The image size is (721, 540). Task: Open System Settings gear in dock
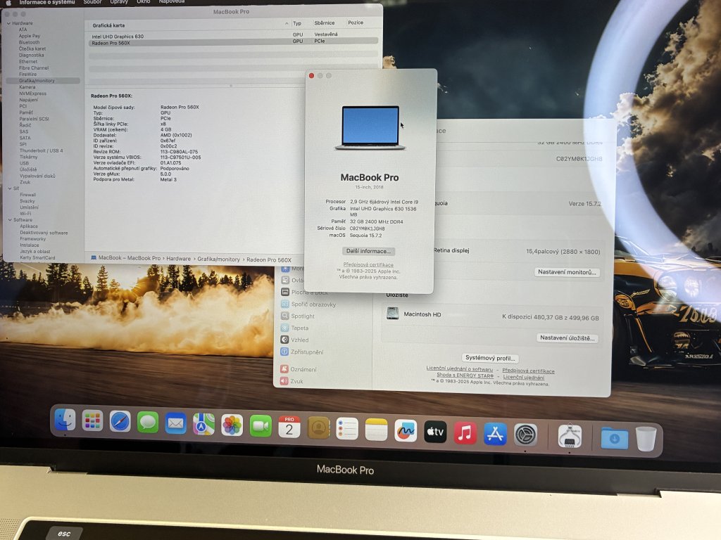click(525, 435)
